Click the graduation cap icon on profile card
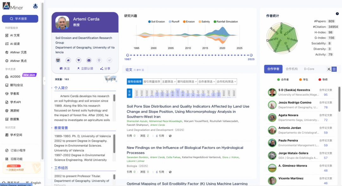 [x=79, y=60]
